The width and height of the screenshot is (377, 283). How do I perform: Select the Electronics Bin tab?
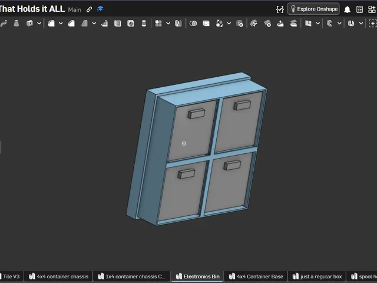tap(198, 277)
